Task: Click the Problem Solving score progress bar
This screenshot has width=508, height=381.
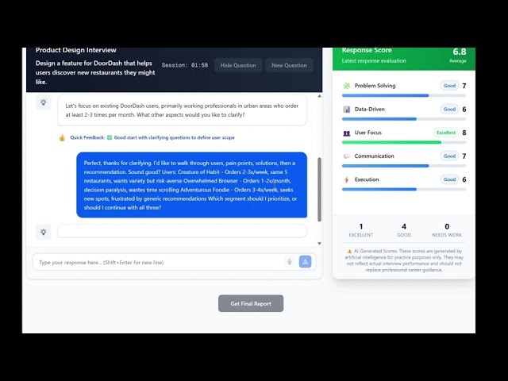Action: click(404, 95)
